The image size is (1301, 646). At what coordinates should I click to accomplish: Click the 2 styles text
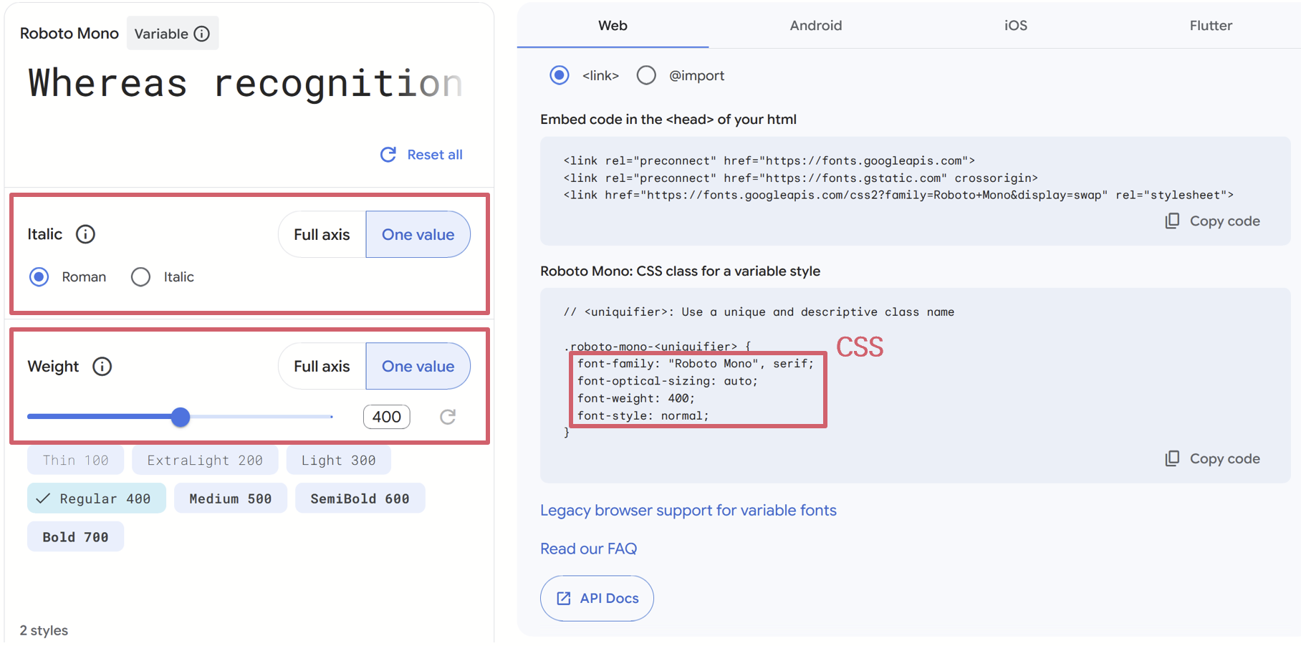point(44,630)
